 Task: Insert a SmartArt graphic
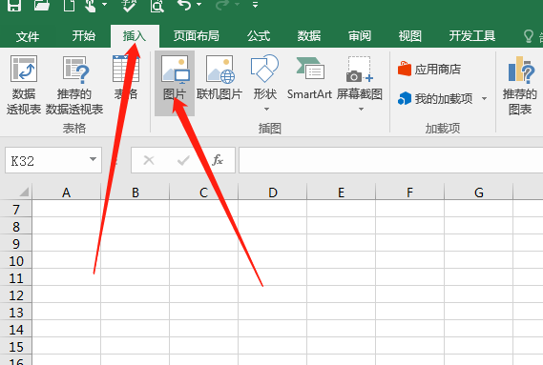pyautogui.click(x=309, y=78)
